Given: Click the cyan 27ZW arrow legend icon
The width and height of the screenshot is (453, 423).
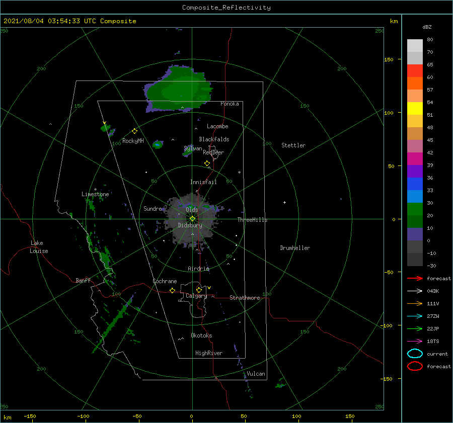Looking at the screenshot, I should point(415,316).
